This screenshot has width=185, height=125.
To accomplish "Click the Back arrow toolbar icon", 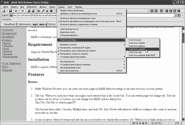I will coord(16,11).
